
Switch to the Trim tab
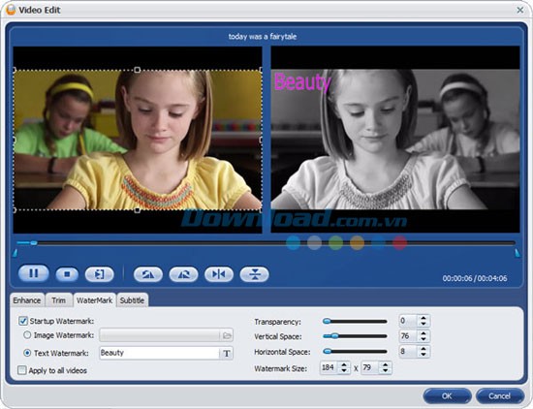(x=59, y=300)
